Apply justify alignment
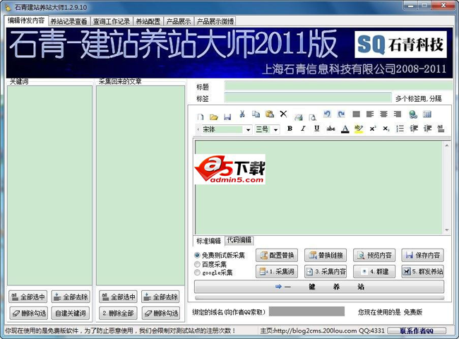The height and width of the screenshot is (339, 459). [356, 114]
